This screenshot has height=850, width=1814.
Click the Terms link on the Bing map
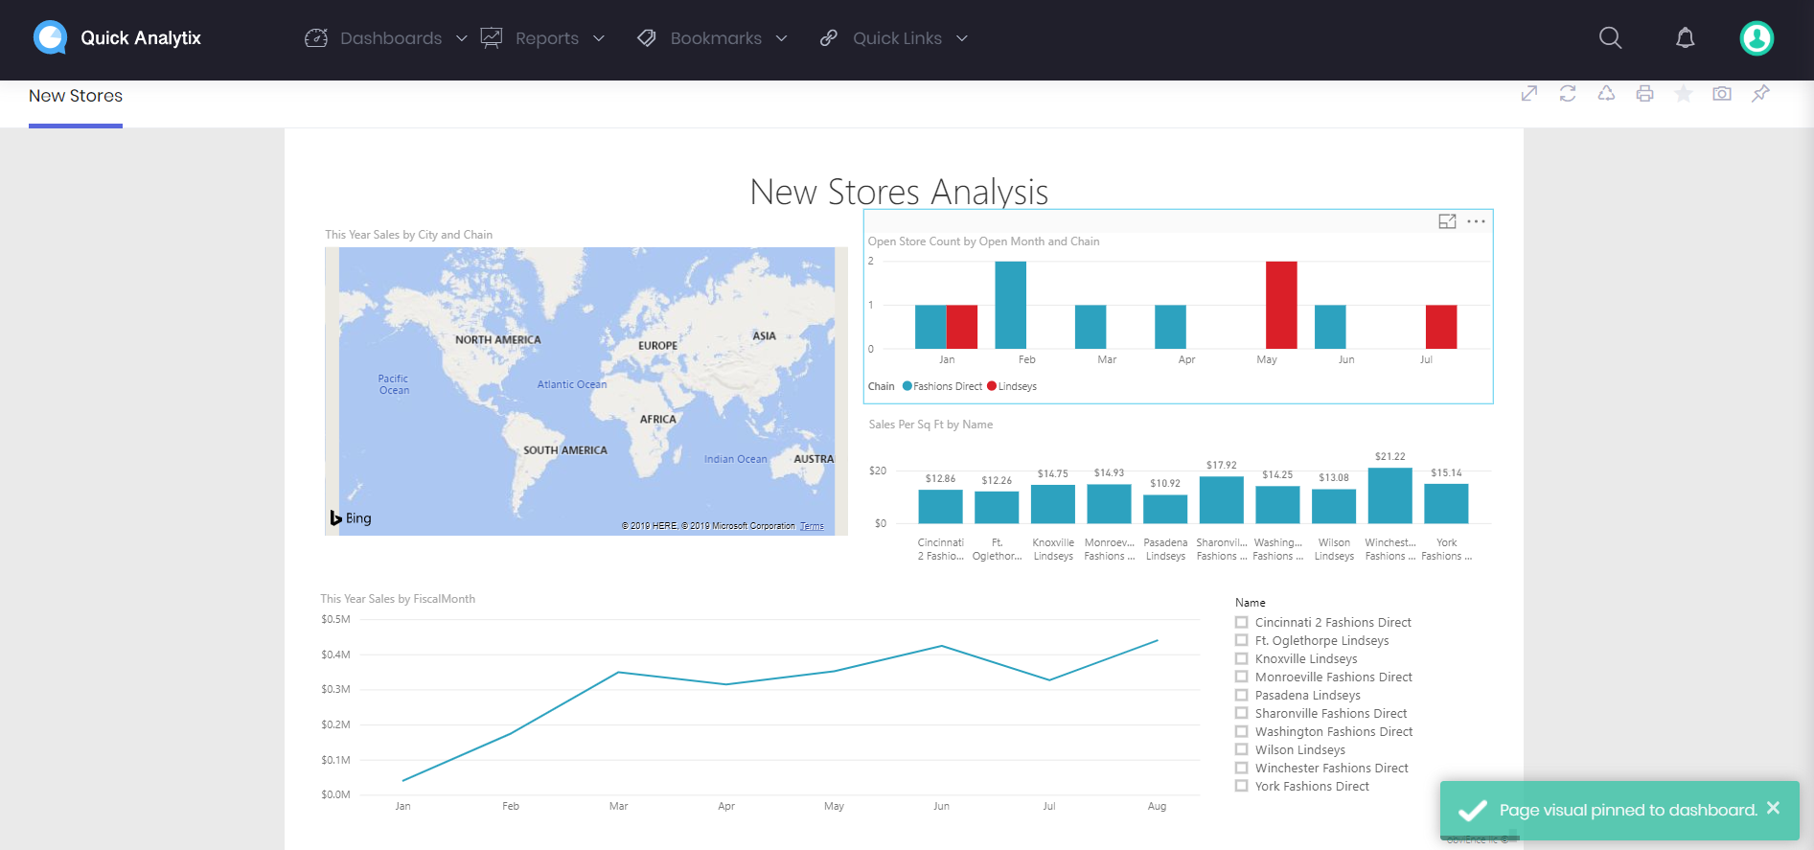[812, 526]
